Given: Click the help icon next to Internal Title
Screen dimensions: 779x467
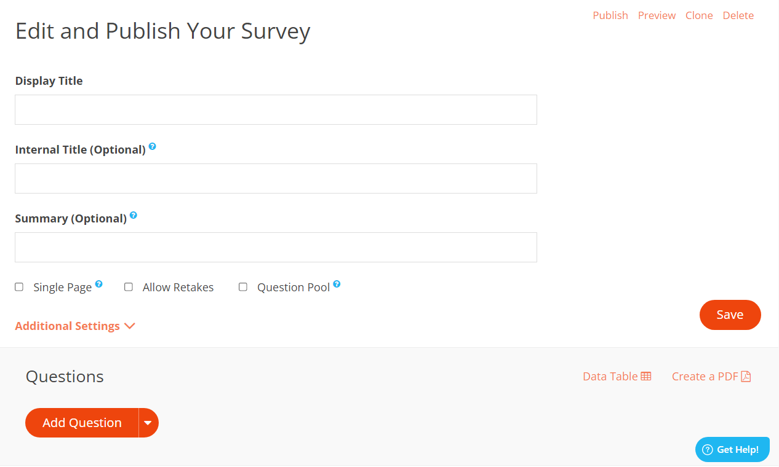Looking at the screenshot, I should click(x=152, y=146).
